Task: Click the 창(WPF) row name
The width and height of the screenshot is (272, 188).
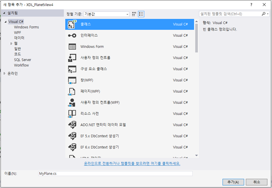Action: (86, 80)
